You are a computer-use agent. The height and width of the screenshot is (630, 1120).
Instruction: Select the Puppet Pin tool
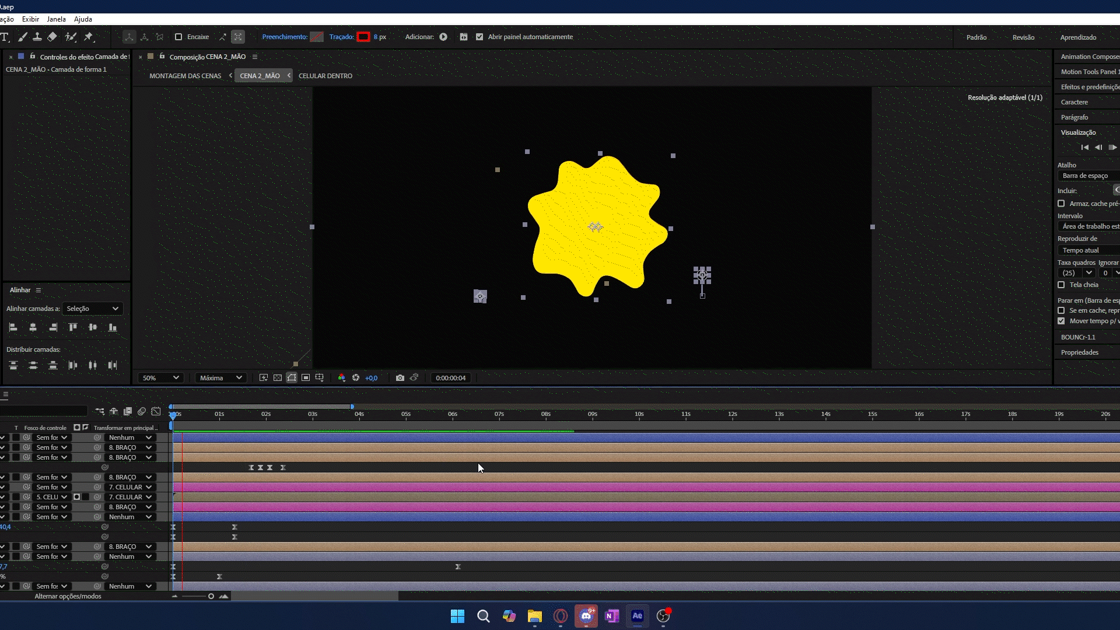88,37
